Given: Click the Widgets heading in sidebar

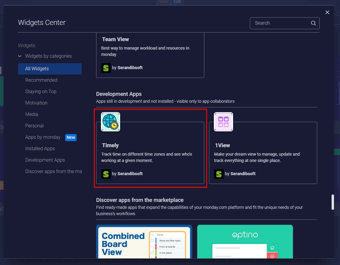Looking at the screenshot, I should point(26,46).
